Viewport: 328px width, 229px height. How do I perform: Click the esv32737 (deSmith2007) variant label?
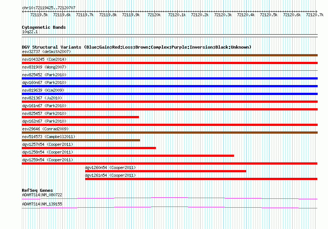pyautogui.click(x=46, y=52)
